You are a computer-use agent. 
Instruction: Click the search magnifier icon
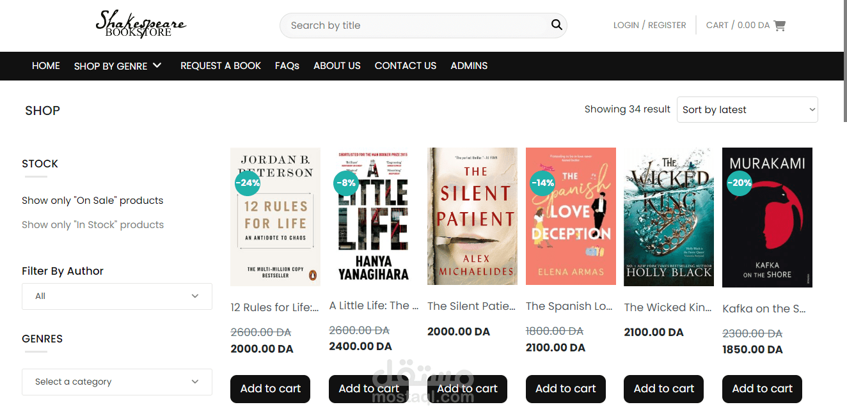pyautogui.click(x=557, y=25)
